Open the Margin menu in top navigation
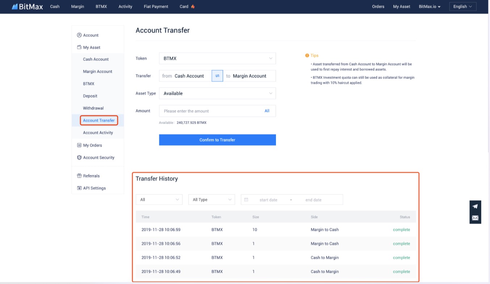The width and height of the screenshot is (490, 284). (x=78, y=7)
